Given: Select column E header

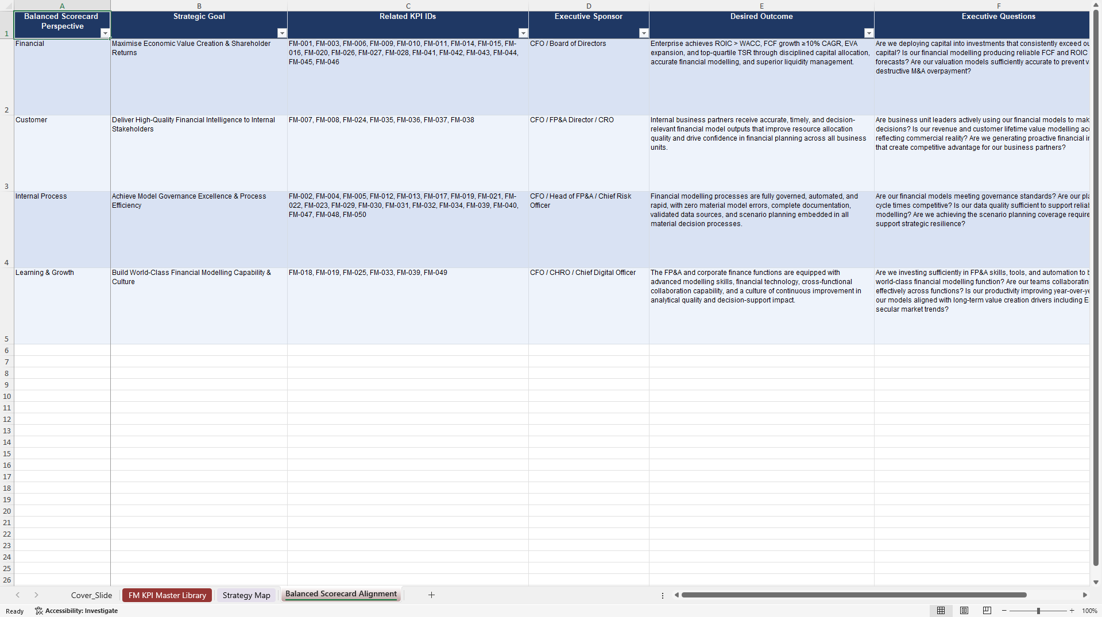Looking at the screenshot, I should point(762,6).
